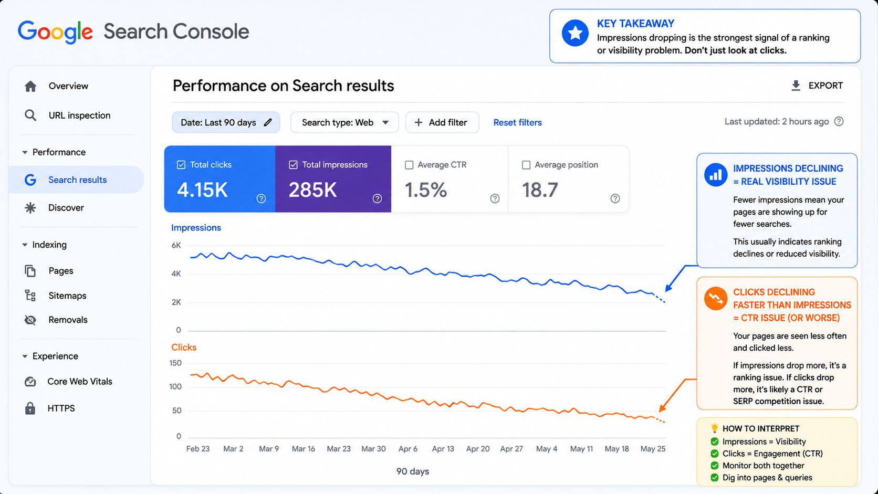Click the lightbulb icon in How to Interpret
Screen dimensions: 878x494
pyautogui.click(x=714, y=428)
